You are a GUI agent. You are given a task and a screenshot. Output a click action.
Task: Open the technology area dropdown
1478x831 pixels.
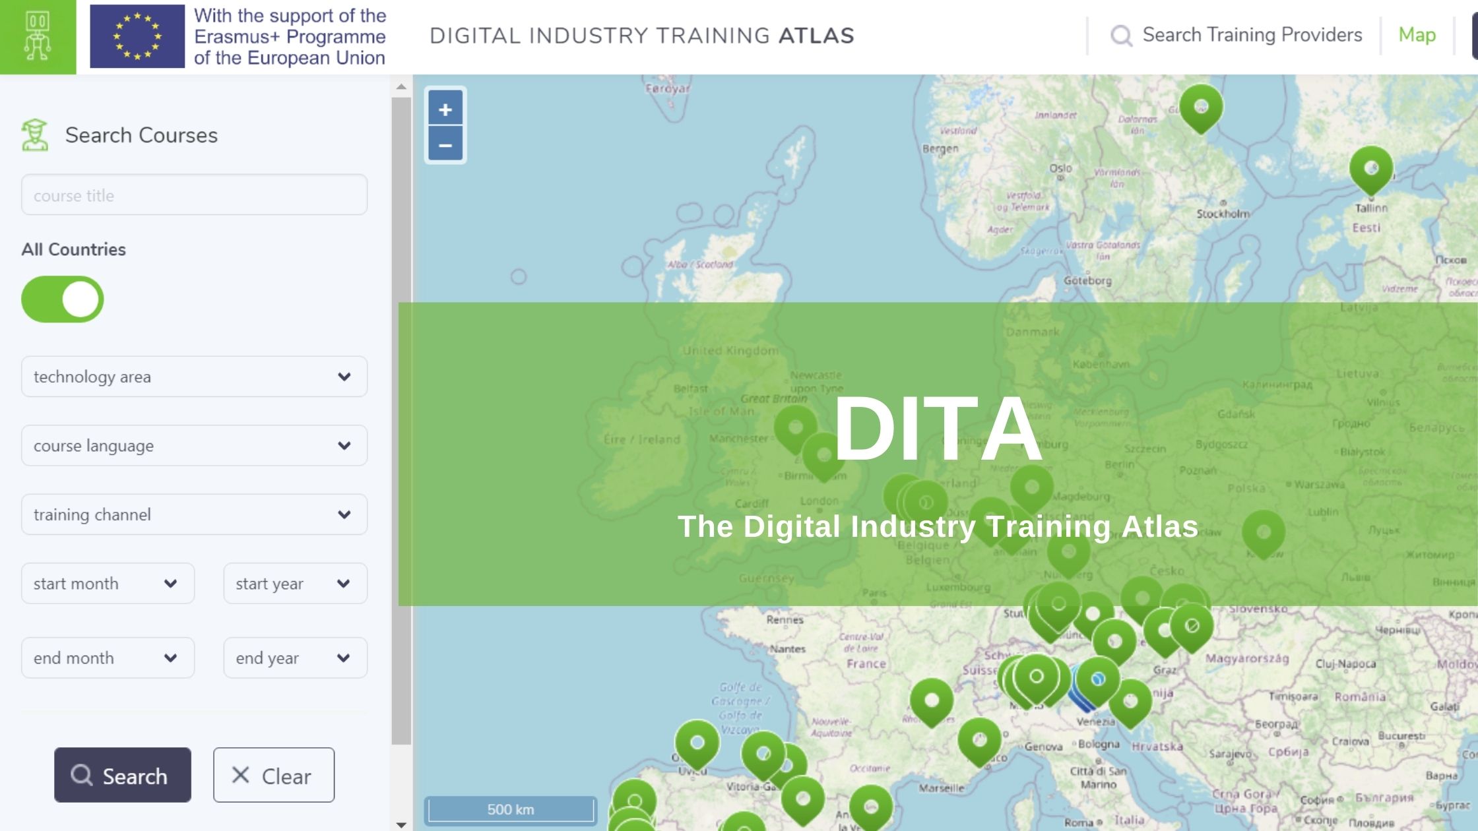click(194, 377)
